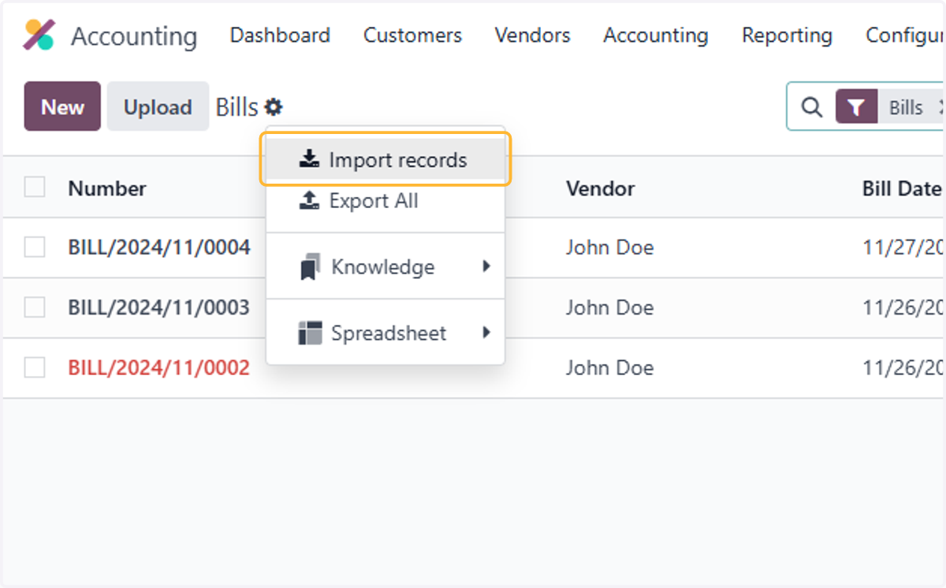Click the funnel filter icon

(x=856, y=107)
